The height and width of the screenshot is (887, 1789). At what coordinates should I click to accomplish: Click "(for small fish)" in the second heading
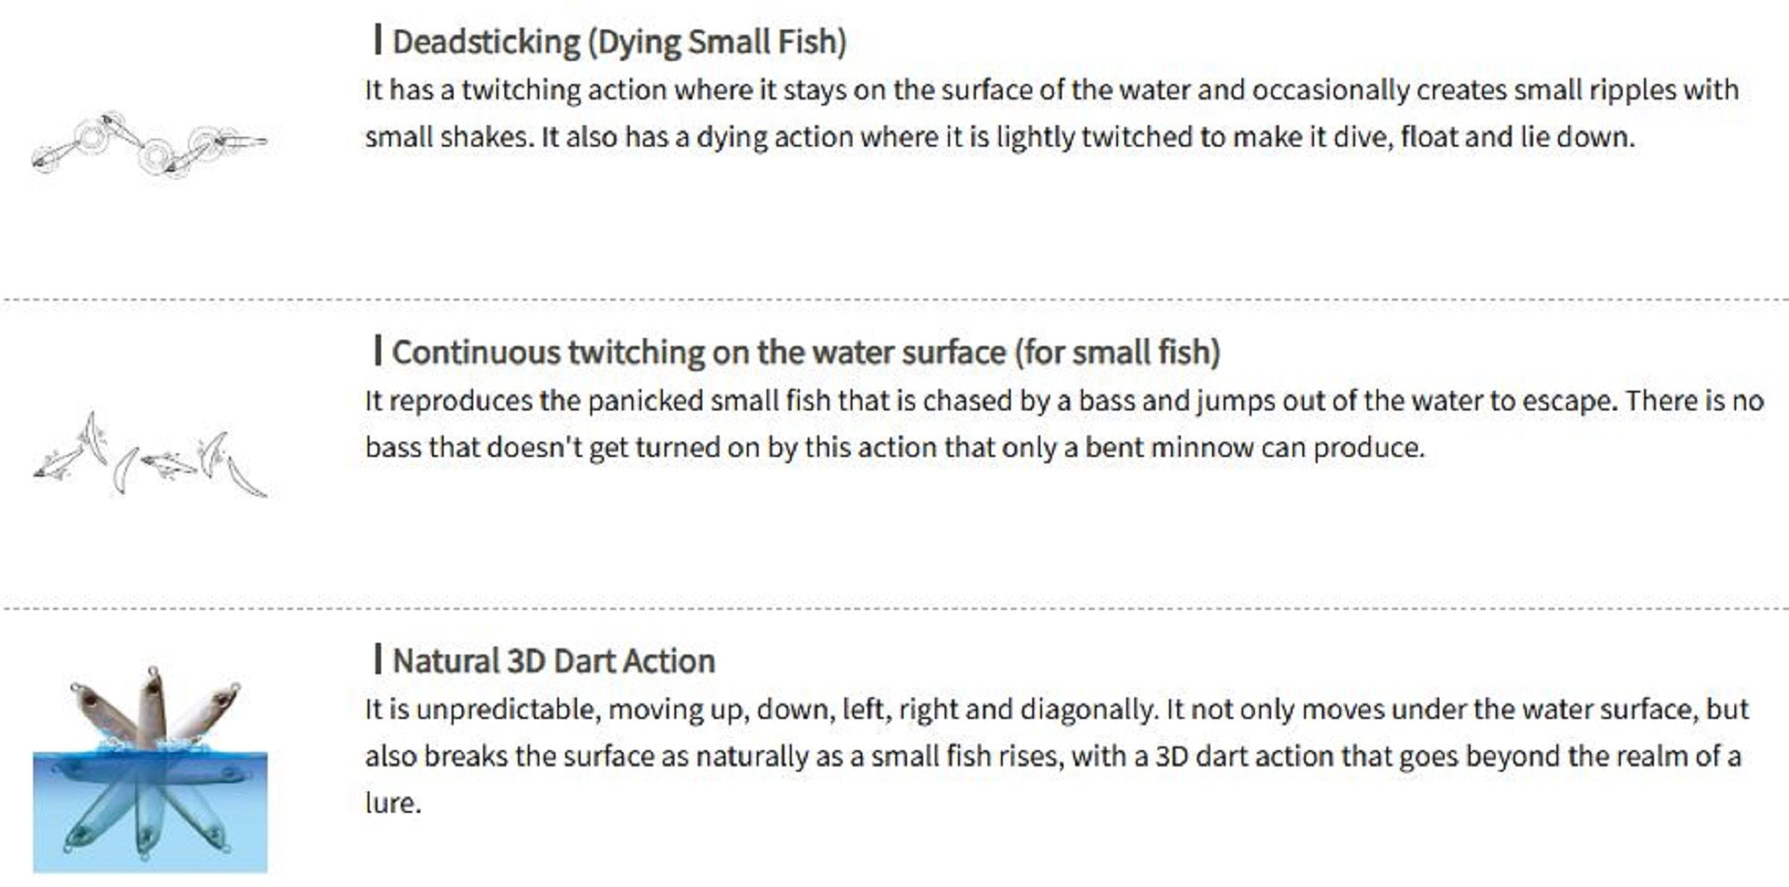coord(1117,352)
